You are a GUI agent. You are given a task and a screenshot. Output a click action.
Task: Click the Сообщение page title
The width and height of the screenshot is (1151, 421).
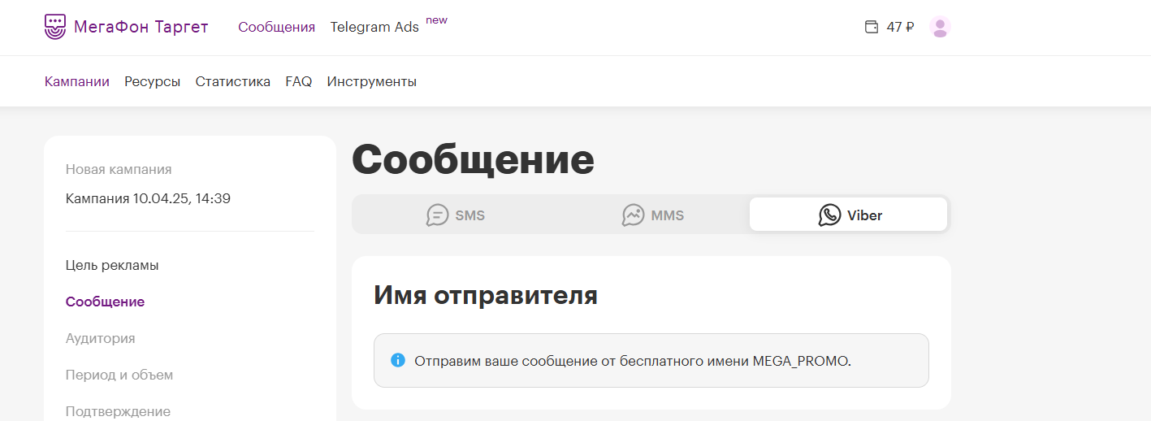click(473, 161)
